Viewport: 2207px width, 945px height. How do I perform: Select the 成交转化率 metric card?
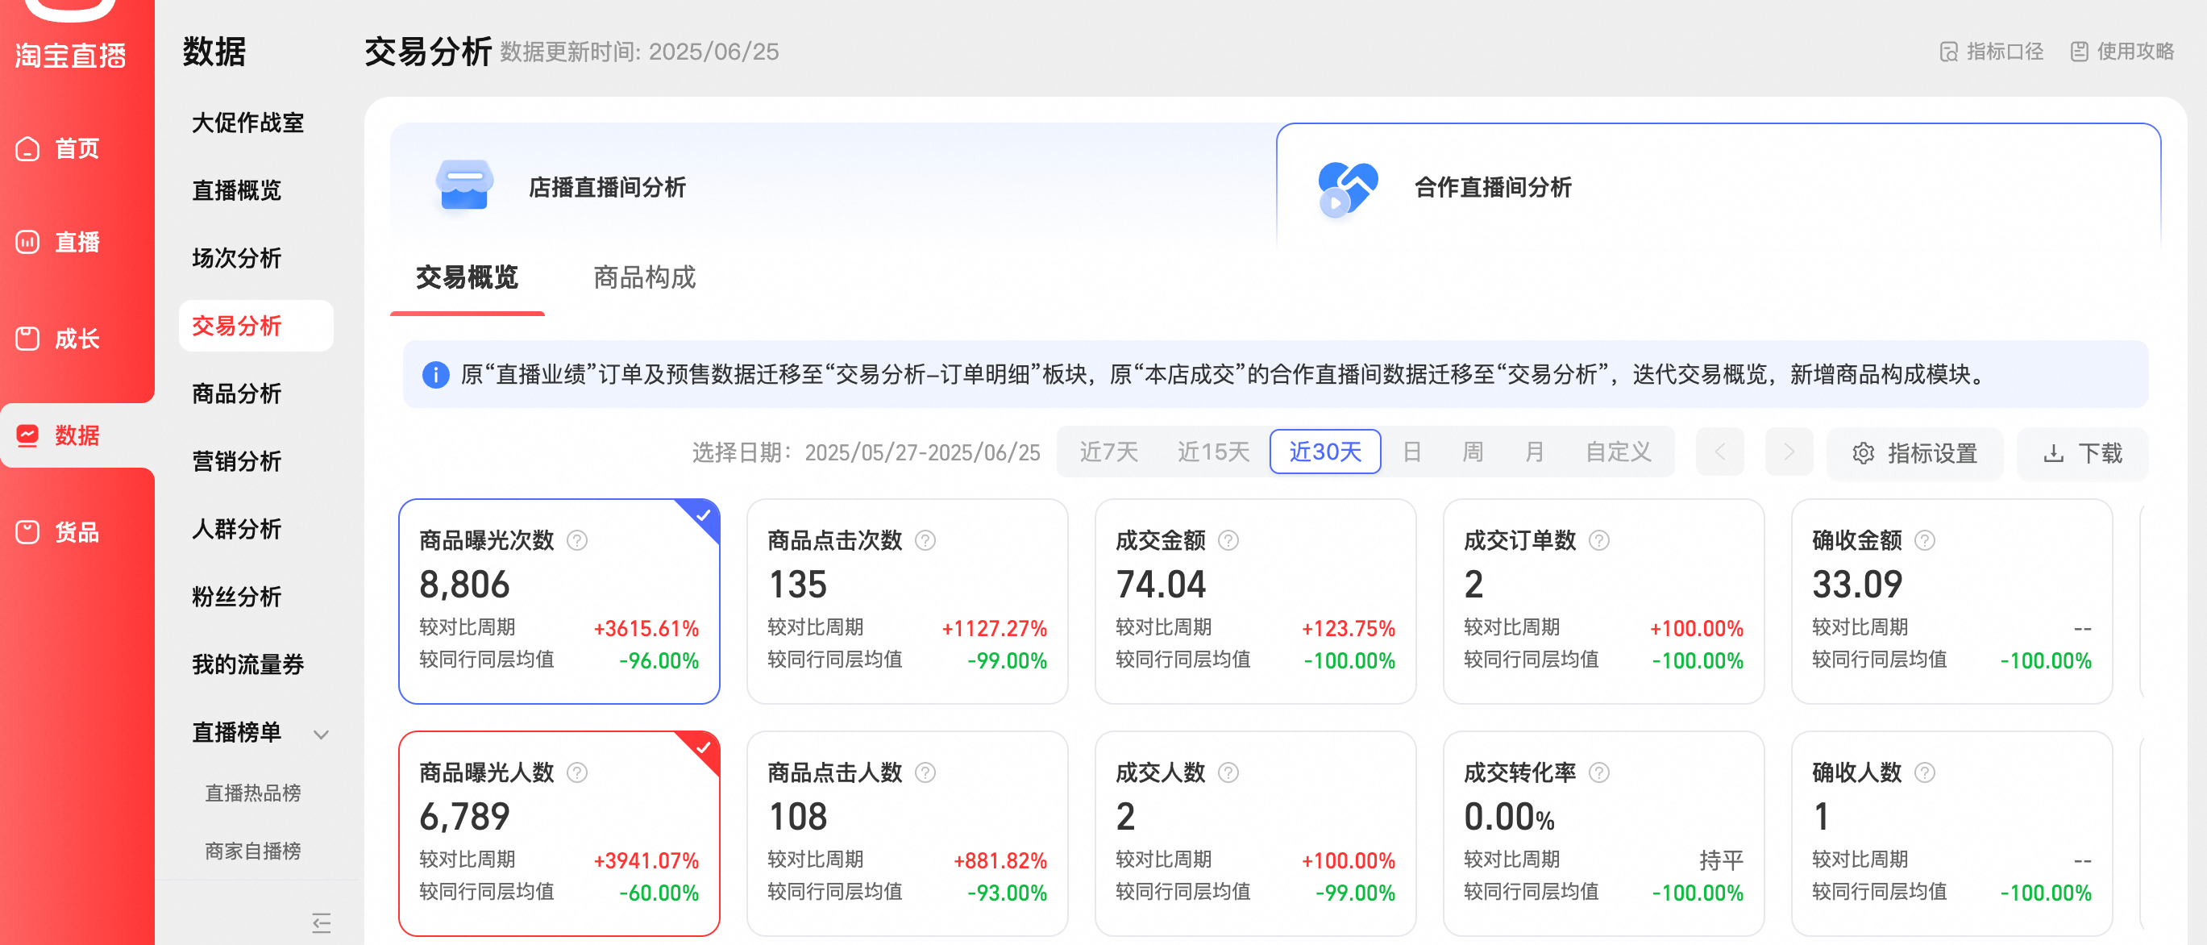(x=1604, y=834)
